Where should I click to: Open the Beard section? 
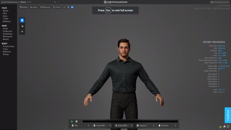coord(6,39)
